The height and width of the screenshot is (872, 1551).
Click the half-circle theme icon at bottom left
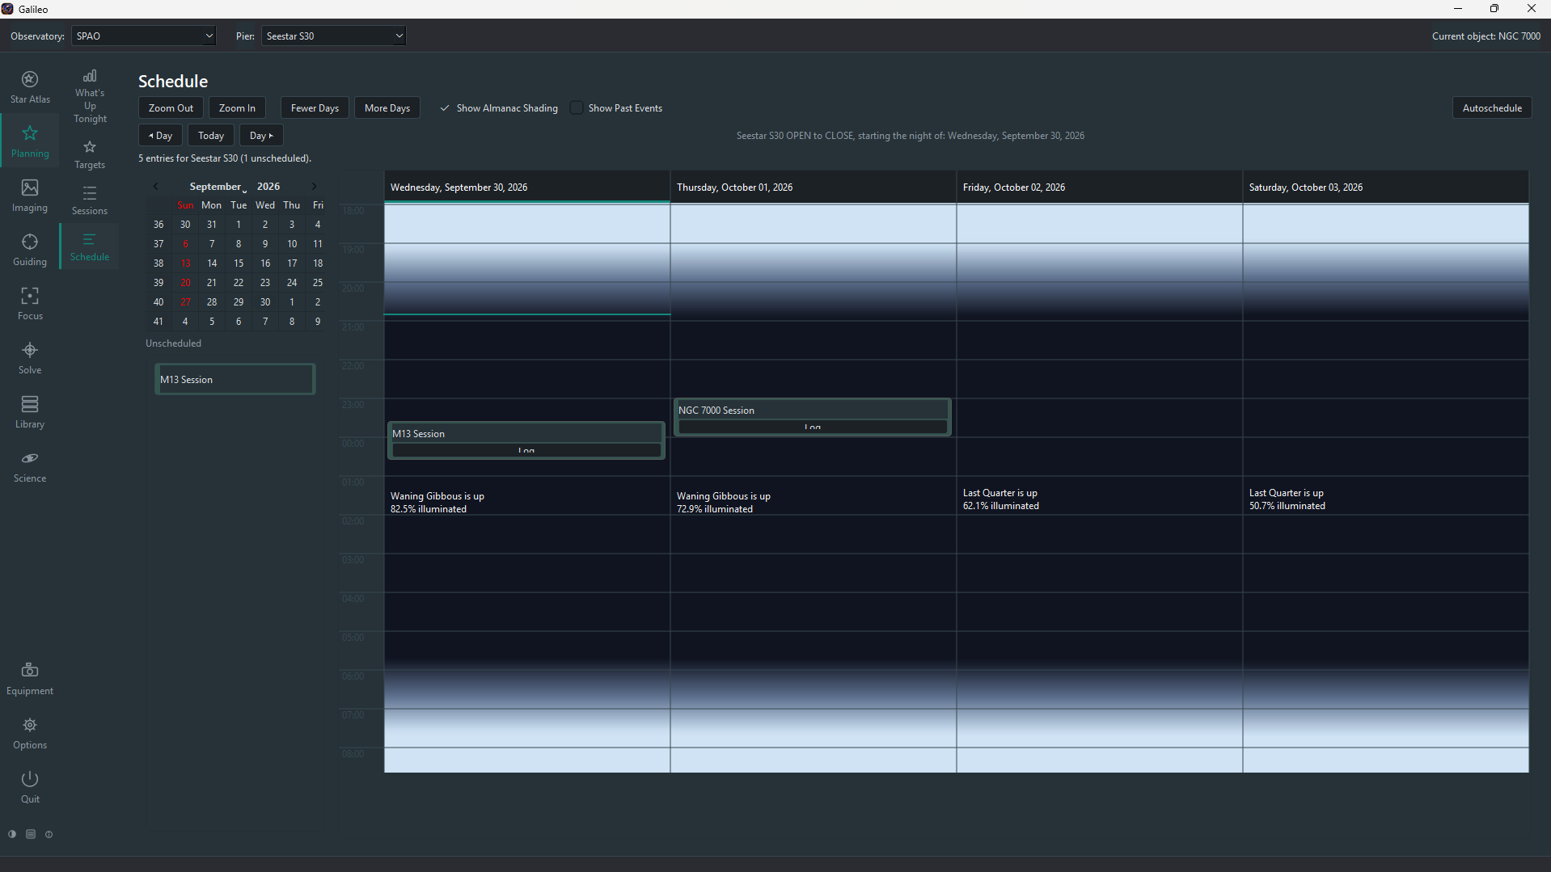coord(12,834)
